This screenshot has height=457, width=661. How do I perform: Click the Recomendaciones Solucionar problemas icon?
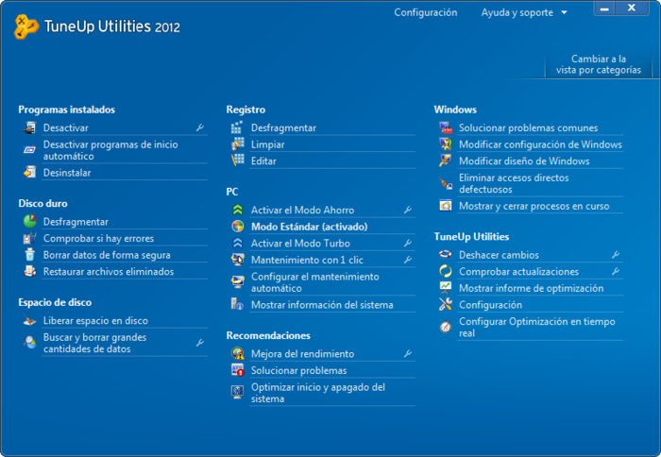click(237, 370)
